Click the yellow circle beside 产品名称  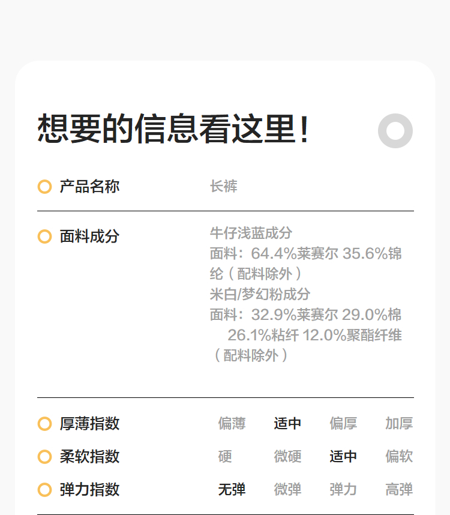[44, 187]
